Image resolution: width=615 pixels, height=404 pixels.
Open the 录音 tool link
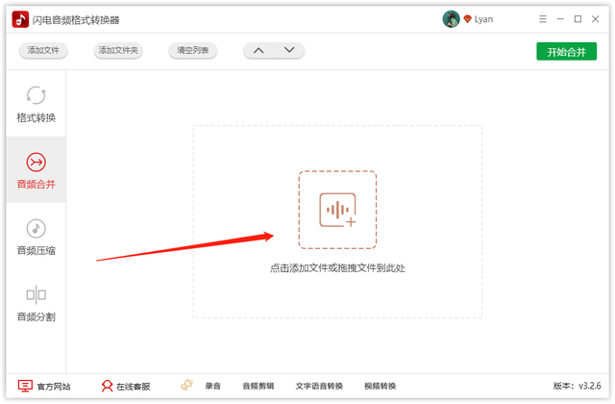click(x=212, y=387)
